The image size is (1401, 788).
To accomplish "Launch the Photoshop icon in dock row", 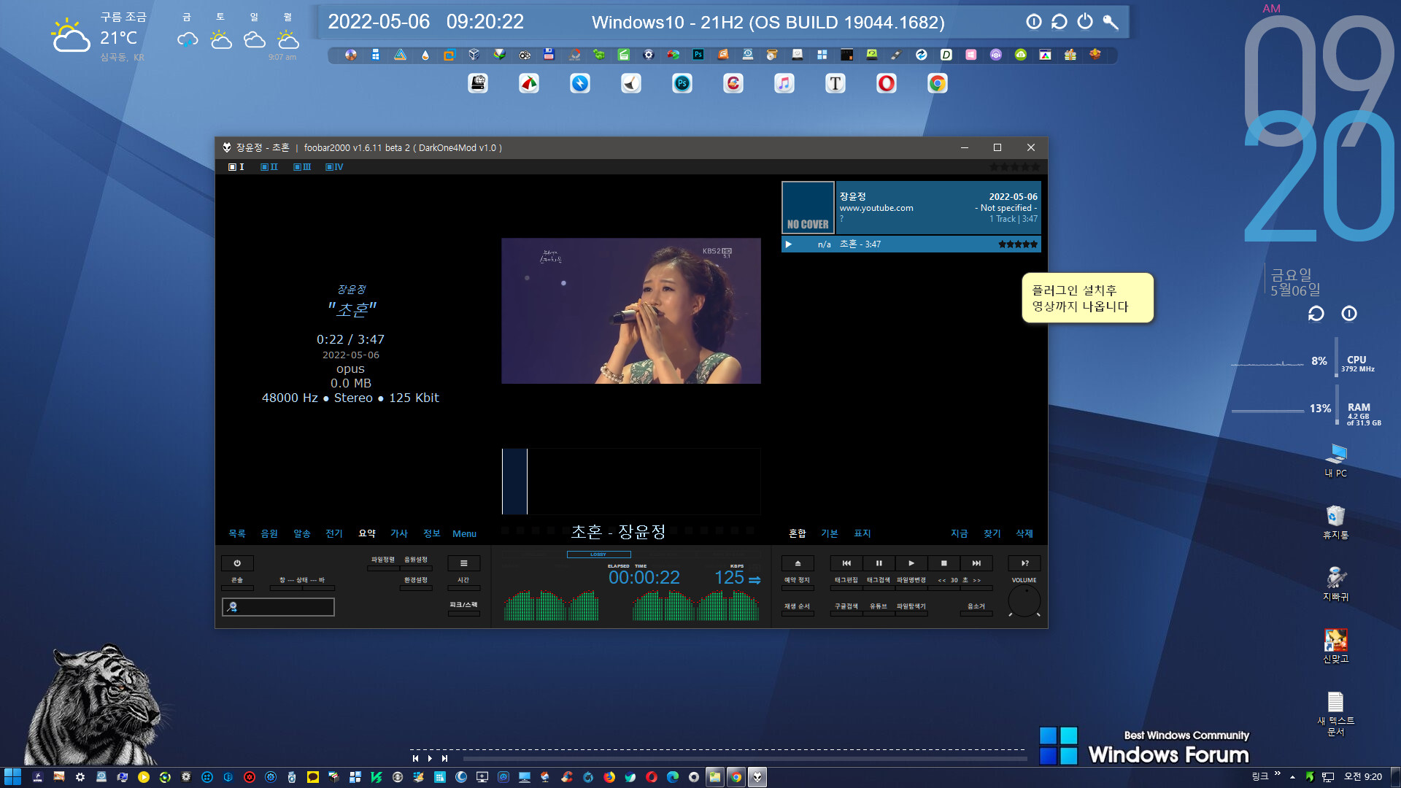I will (x=682, y=83).
